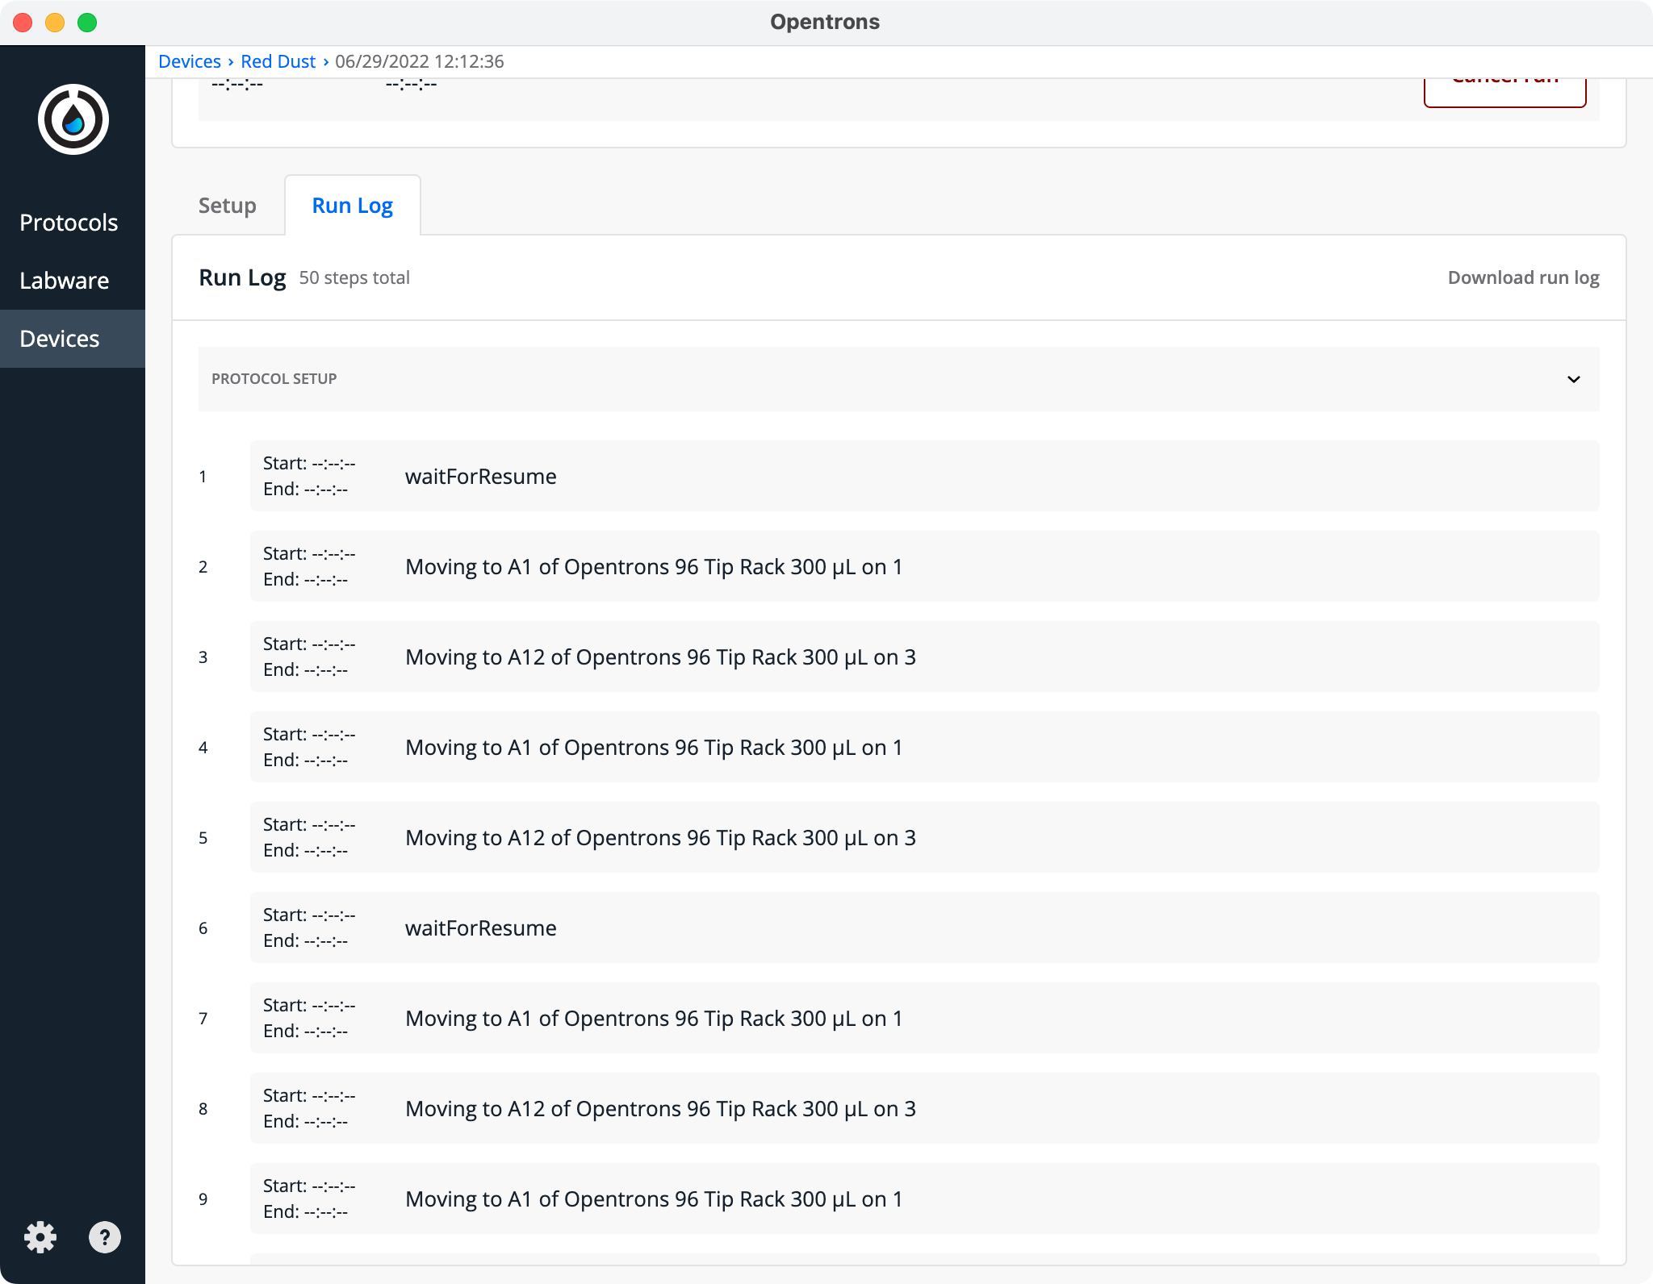Screen dimensions: 1653x1284
Task: Open the settings gear
Action: tap(41, 1237)
